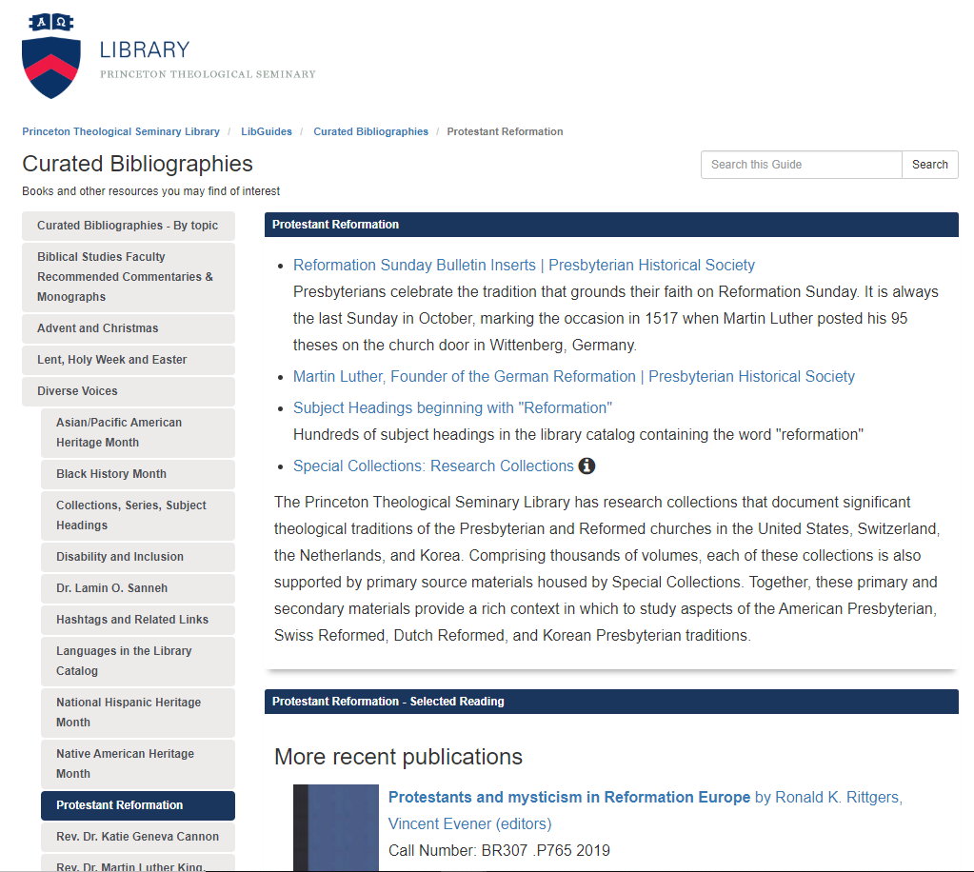
Task: Open National Hispanic Heritage Month page
Action: pyautogui.click(x=138, y=712)
